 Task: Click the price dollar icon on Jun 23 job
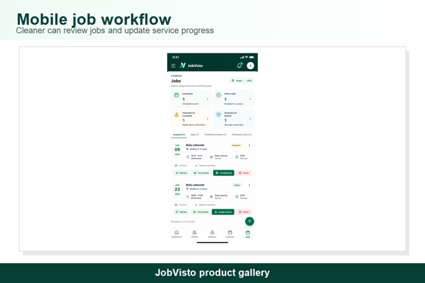point(237,197)
